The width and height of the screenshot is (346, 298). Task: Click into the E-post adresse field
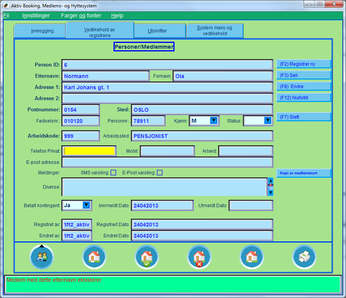point(167,162)
